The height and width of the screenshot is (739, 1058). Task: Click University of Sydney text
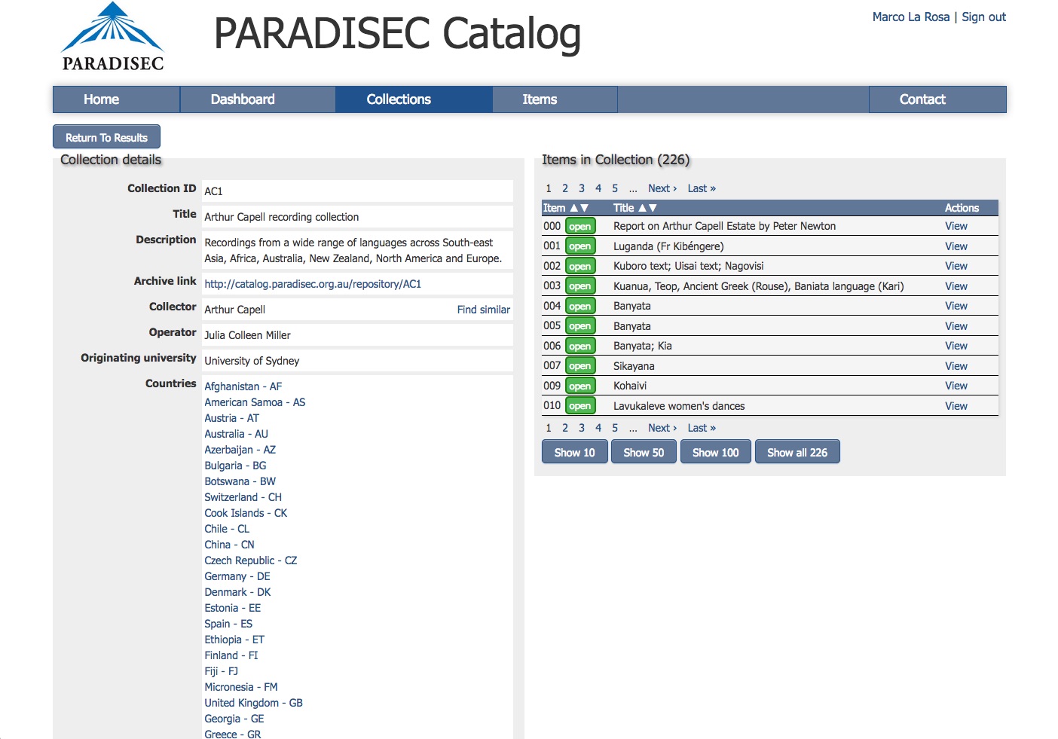point(252,361)
